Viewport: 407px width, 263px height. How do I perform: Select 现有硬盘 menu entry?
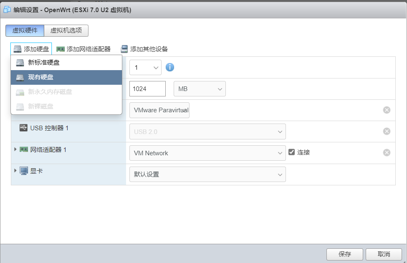coord(66,77)
